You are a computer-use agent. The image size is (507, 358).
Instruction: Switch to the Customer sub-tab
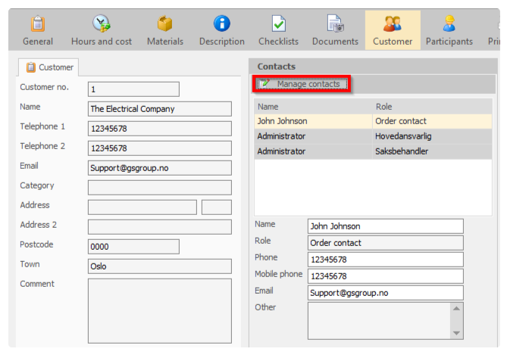tap(49, 67)
